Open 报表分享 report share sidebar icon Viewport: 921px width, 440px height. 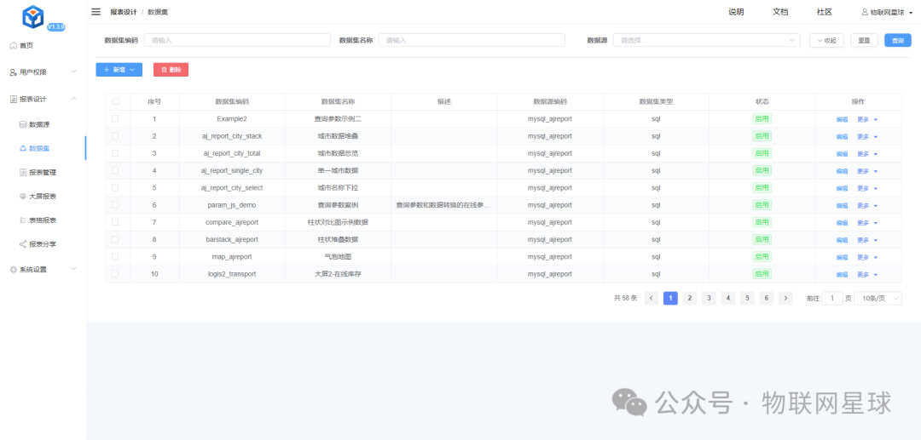(23, 244)
